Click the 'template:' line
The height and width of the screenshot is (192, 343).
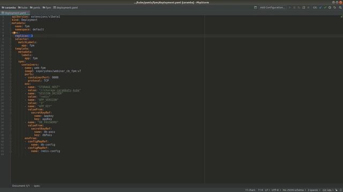22,49
